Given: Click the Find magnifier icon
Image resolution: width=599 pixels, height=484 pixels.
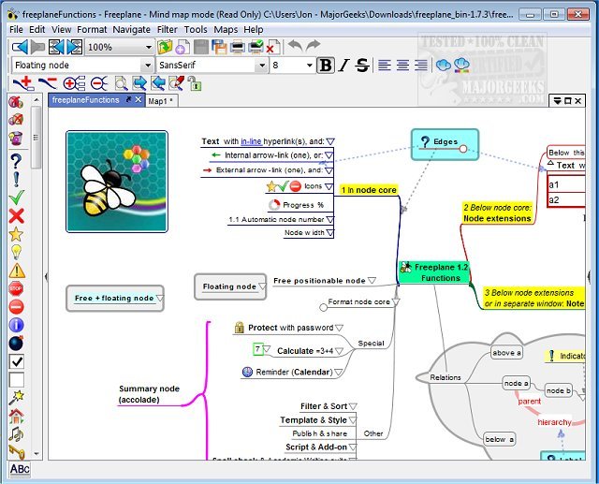Looking at the screenshot, I should [x=121, y=83].
